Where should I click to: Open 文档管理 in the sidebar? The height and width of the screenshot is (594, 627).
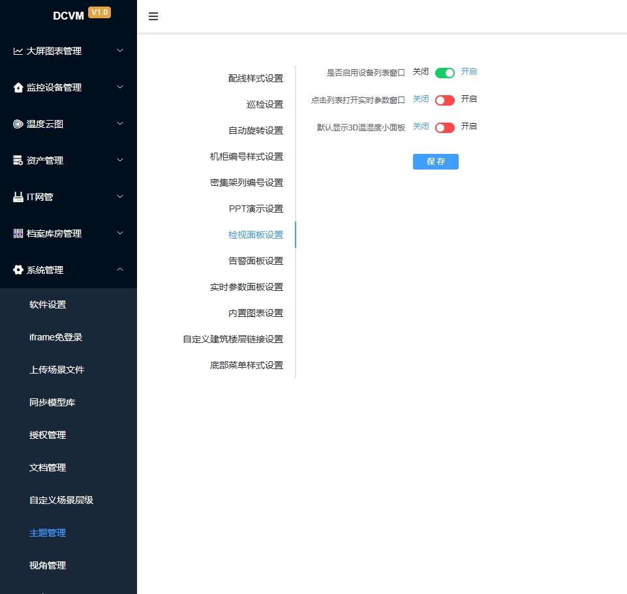tap(48, 468)
